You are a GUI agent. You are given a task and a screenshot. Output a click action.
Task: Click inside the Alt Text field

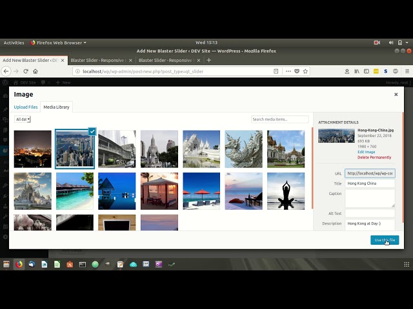pos(370,213)
